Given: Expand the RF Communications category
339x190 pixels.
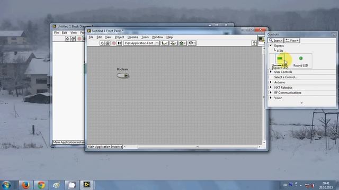Looking at the screenshot, I should point(271,92).
